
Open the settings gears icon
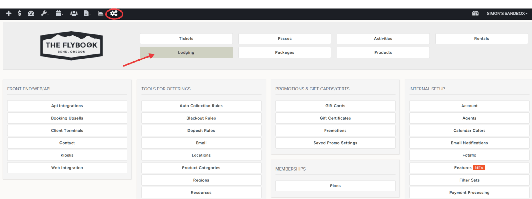(114, 13)
